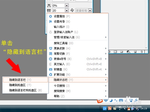Click the 简 icon for 简繁切换
Screen dimensions: 150x112
coord(51,54)
